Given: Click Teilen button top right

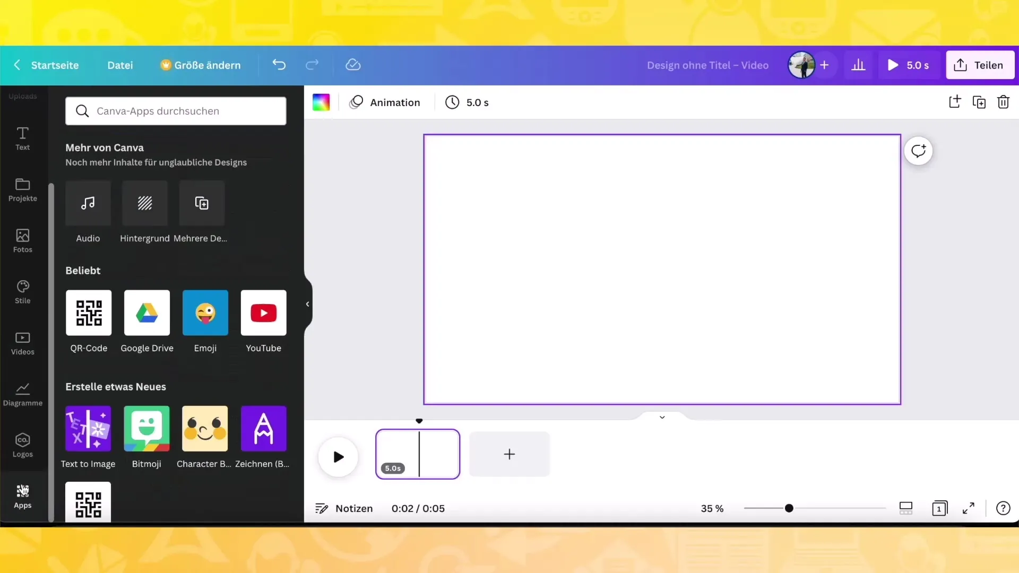Looking at the screenshot, I should click(980, 65).
